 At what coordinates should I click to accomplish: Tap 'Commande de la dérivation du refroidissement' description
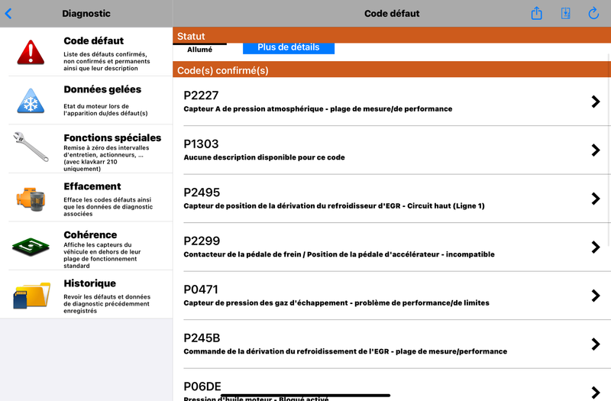pos(345,351)
